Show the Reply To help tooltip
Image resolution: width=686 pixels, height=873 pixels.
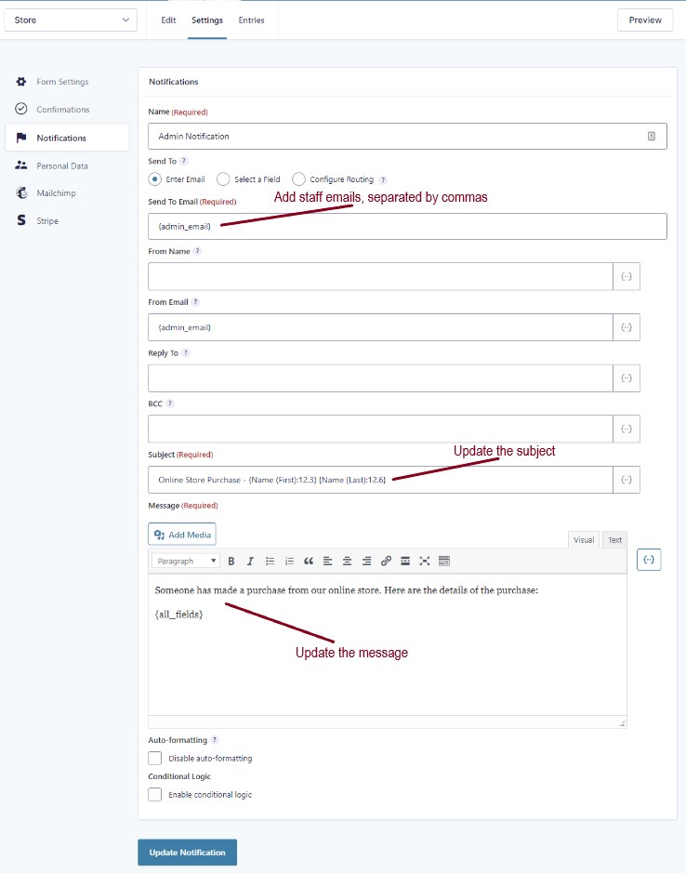(x=186, y=352)
